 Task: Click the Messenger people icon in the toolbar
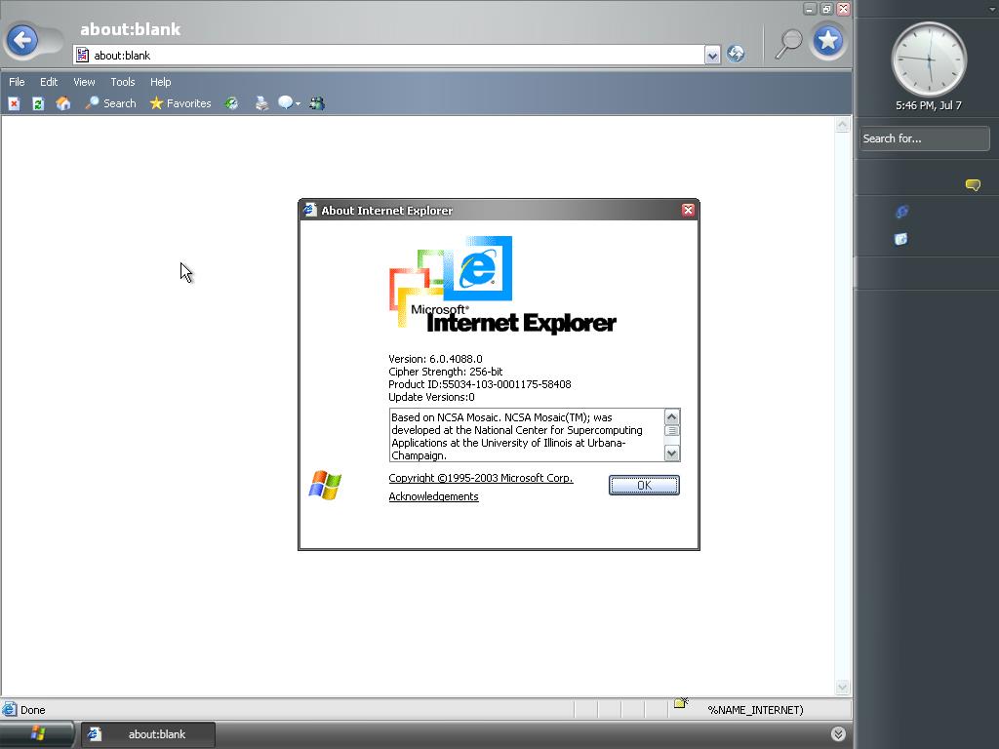tap(317, 103)
